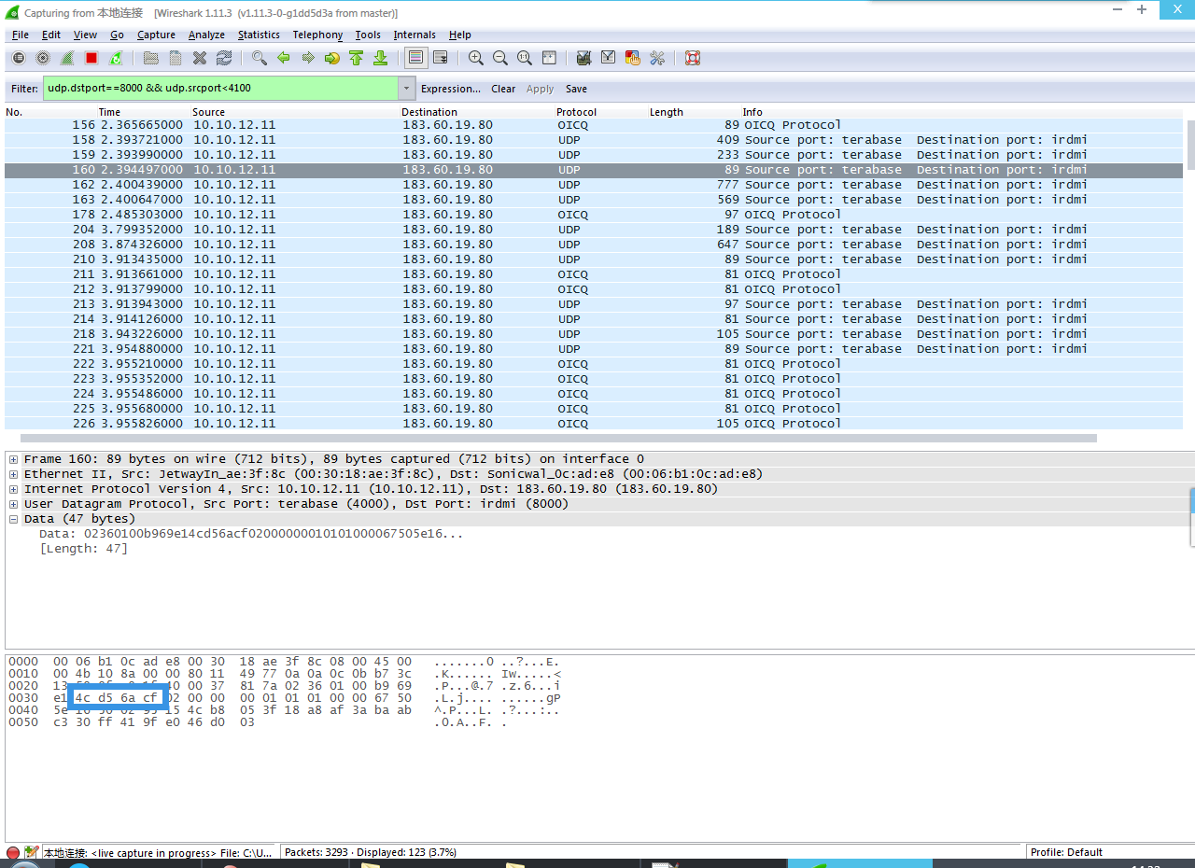Sort packets by Time column header
This screenshot has width=1195, height=868.
coord(109,112)
